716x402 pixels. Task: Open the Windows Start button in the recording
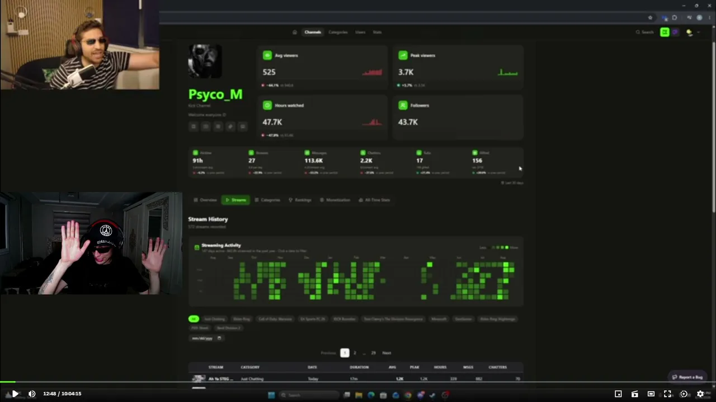click(271, 395)
